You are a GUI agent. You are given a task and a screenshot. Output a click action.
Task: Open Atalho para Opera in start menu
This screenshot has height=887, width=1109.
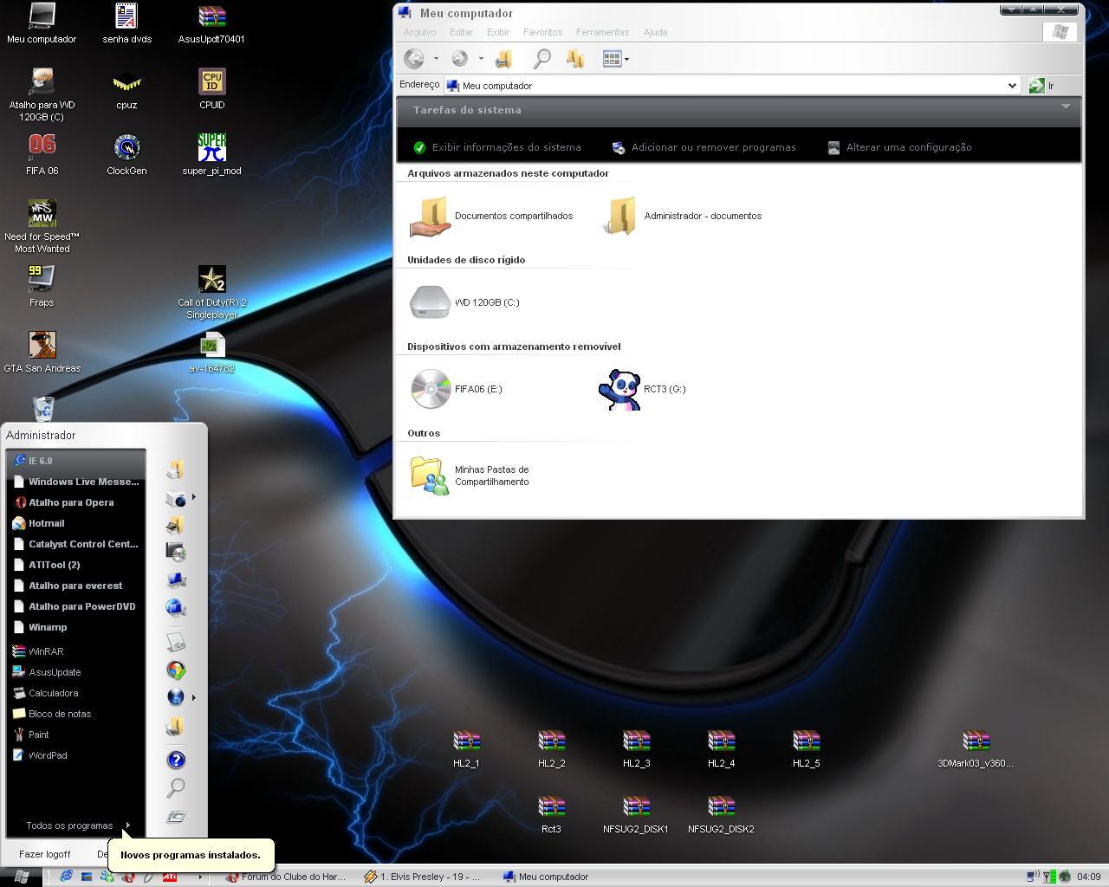[76, 502]
